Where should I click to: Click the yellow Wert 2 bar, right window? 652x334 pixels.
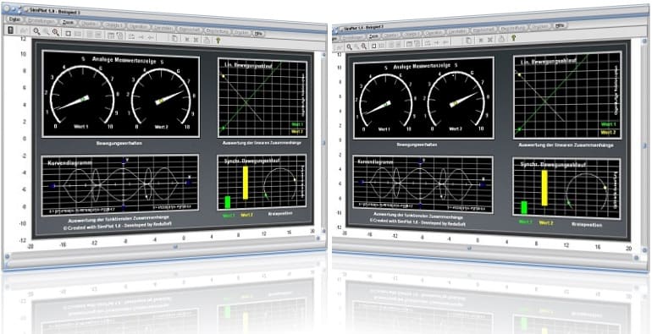(x=544, y=188)
